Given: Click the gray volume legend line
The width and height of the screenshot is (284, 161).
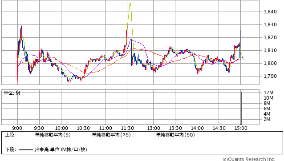Looking at the screenshot, I should coord(26,150).
